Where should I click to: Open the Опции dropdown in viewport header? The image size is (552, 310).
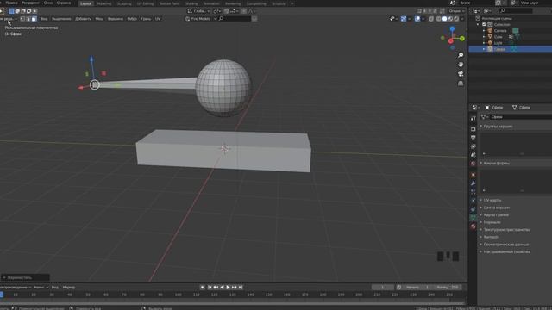point(456,11)
